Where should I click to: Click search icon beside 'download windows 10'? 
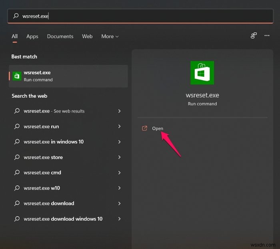[17, 219]
